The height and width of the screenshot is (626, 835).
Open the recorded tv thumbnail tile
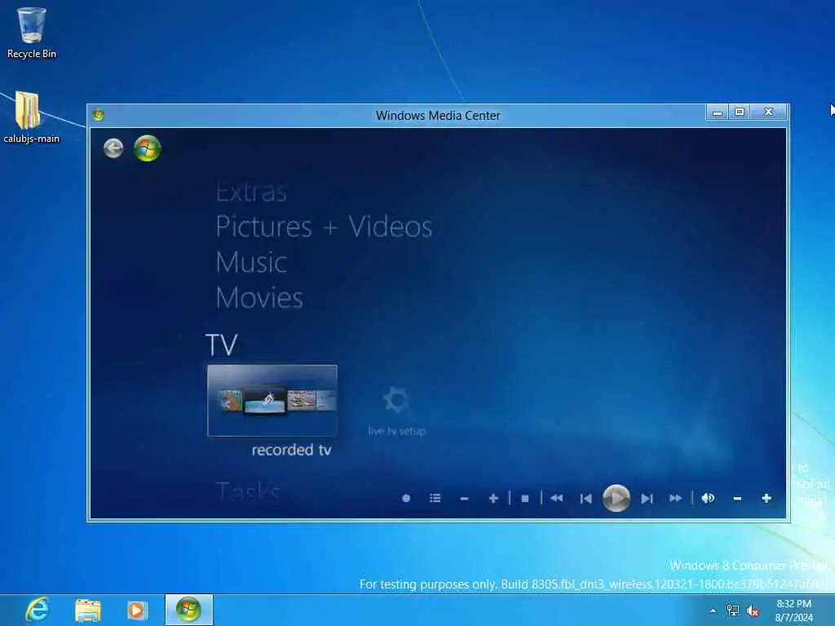tap(272, 401)
